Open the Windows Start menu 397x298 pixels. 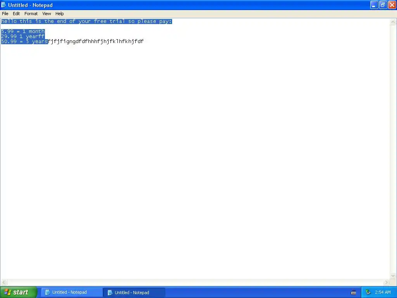pyautogui.click(x=19, y=292)
